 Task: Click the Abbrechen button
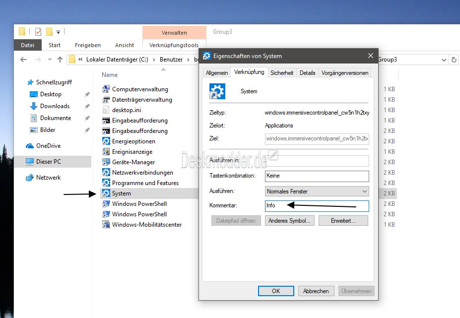(x=316, y=291)
